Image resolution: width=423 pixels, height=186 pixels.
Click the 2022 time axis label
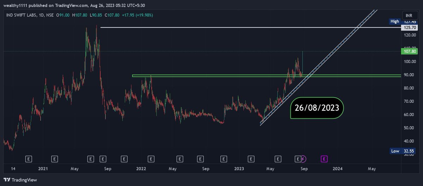point(141,169)
